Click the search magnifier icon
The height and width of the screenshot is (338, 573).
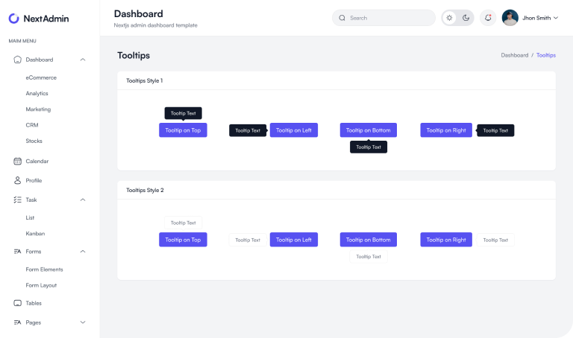tap(342, 18)
